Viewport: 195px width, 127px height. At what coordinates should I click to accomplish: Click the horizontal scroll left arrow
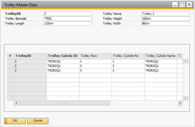(16, 103)
